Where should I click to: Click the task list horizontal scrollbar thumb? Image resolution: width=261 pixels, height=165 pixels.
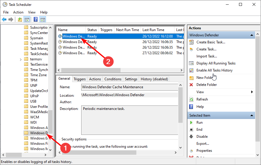tap(91, 70)
